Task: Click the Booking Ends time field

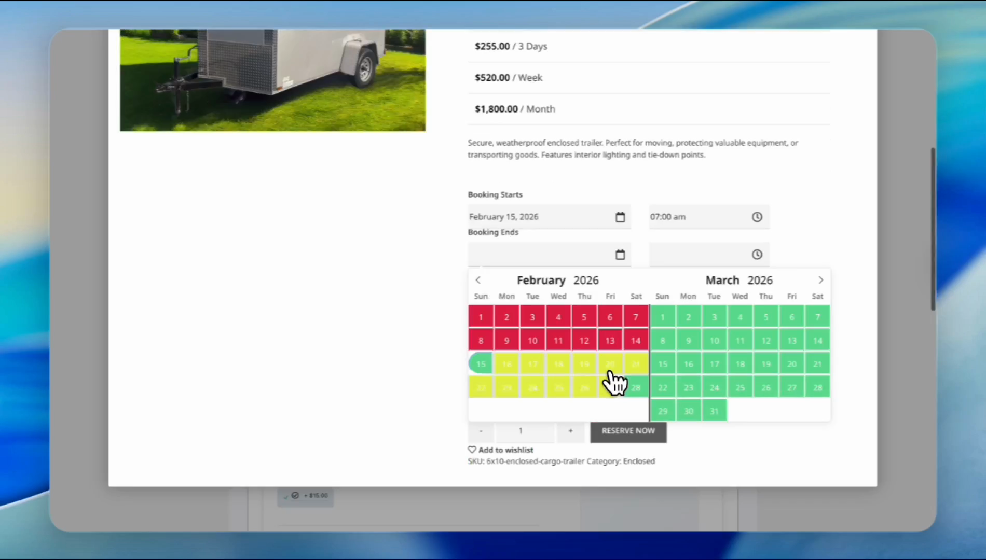Action: [698, 255]
